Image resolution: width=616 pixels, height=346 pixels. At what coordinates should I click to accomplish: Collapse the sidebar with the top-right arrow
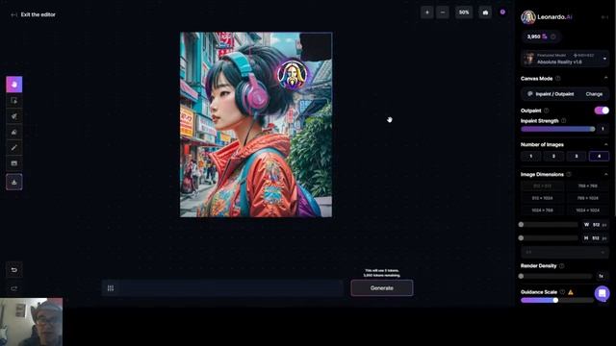(x=605, y=17)
